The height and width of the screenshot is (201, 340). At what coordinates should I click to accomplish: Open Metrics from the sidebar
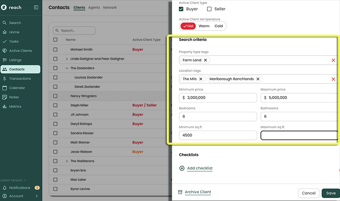click(15, 107)
